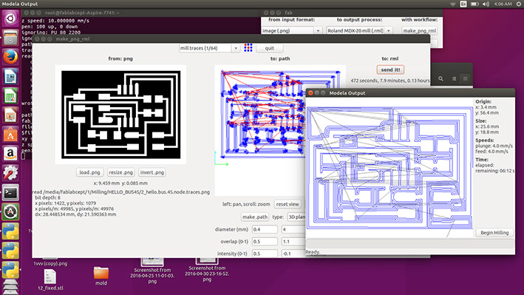Open Screenshot from 2016-04-25 desktop file
Image resolution: width=524 pixels, height=295 pixels.
coord(152,270)
